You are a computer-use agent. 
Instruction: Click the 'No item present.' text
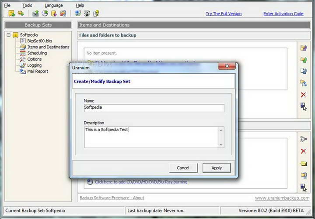point(101,53)
